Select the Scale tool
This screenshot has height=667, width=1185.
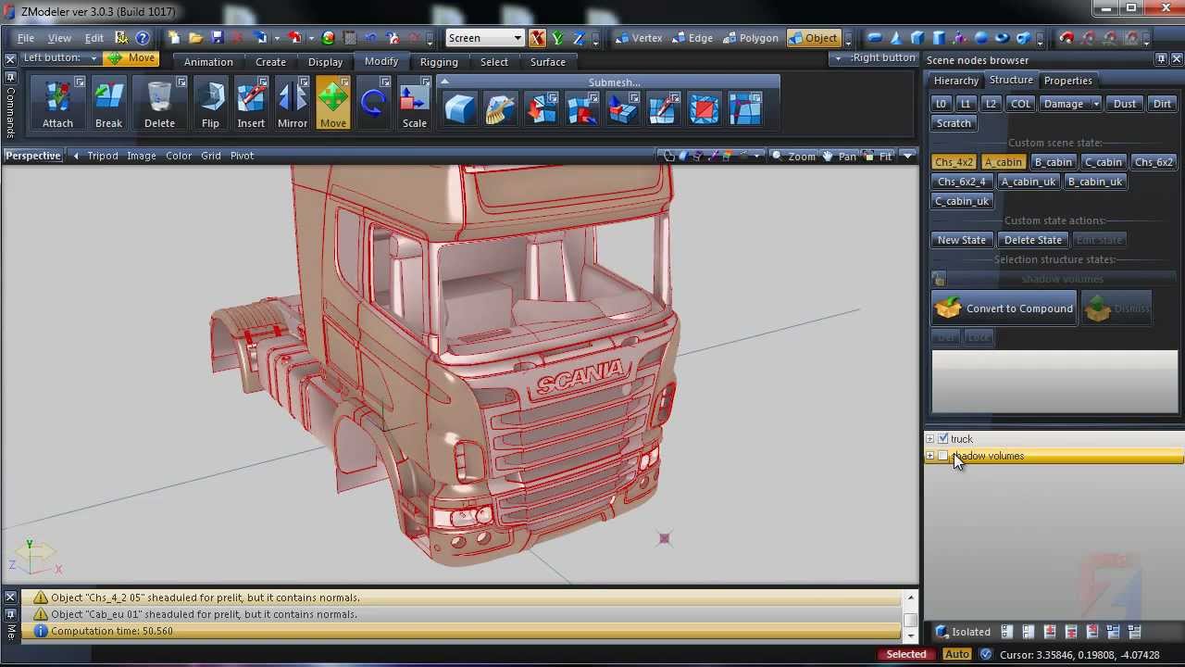tap(415, 104)
